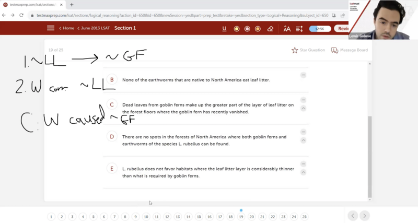Choose answer option E

[111, 169]
